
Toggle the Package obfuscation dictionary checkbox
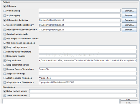point(5,30)
